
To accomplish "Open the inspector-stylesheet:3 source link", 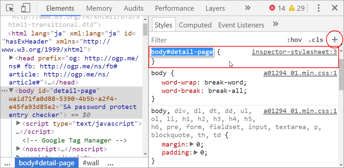I will click(294, 52).
